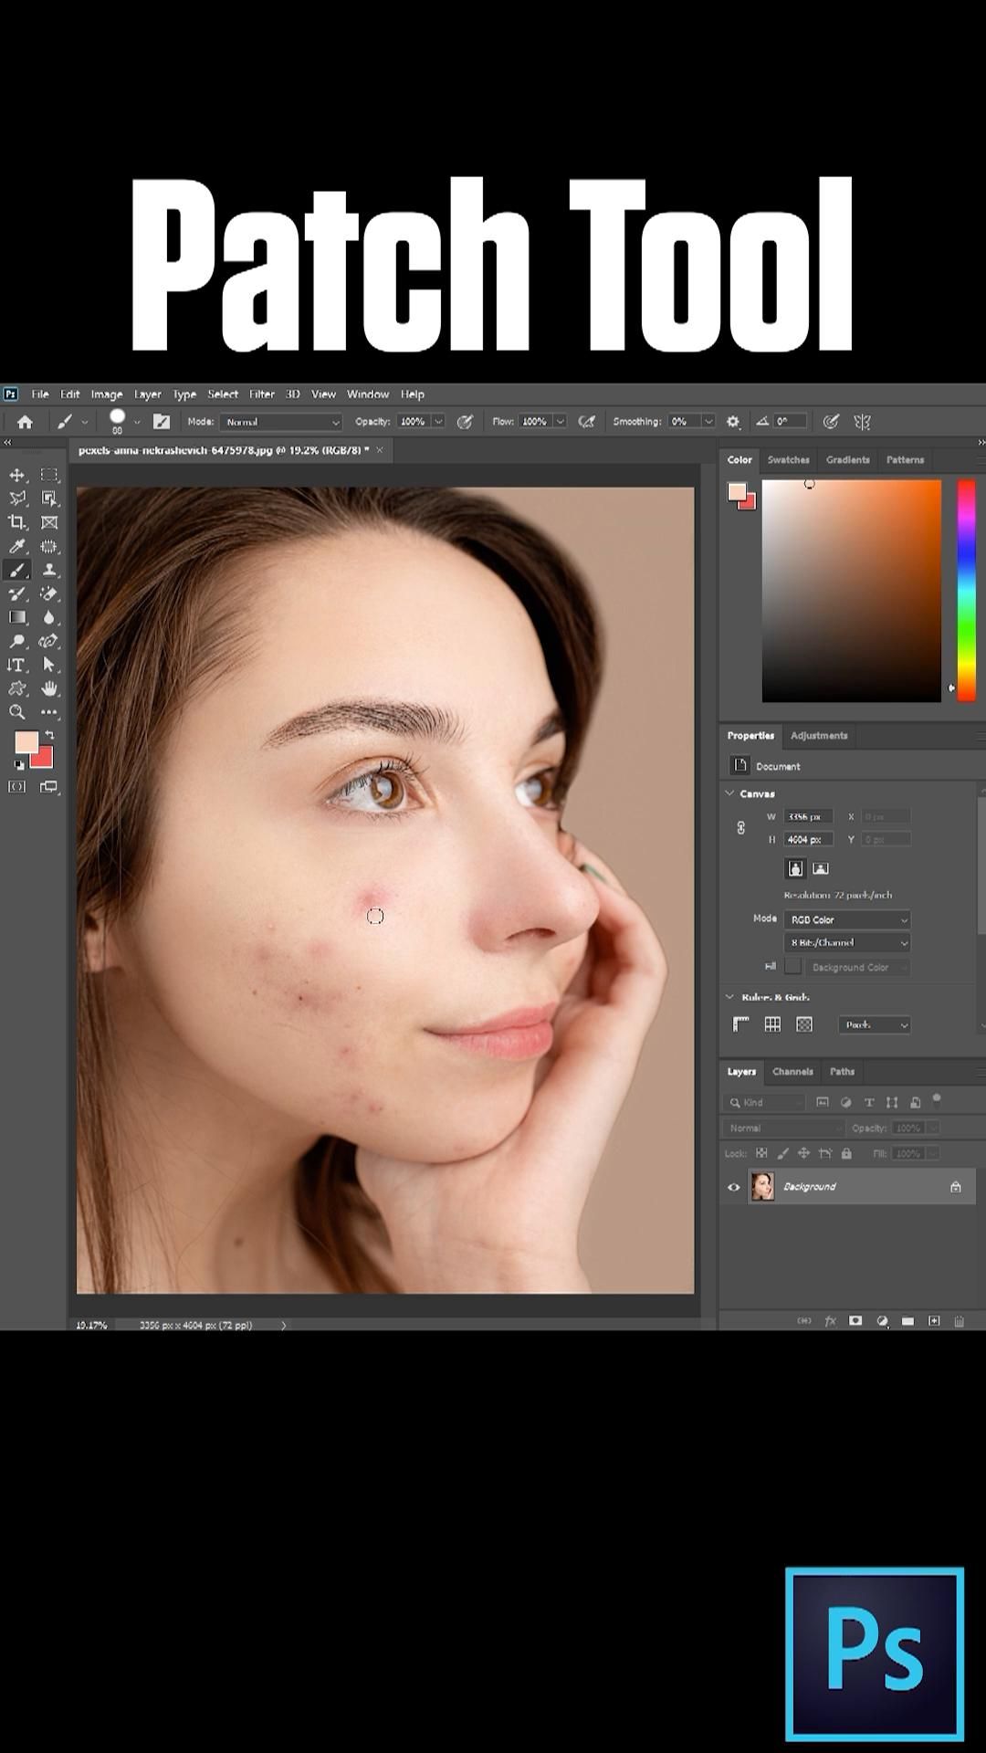
Task: Open smoothing options gear
Action: click(733, 422)
